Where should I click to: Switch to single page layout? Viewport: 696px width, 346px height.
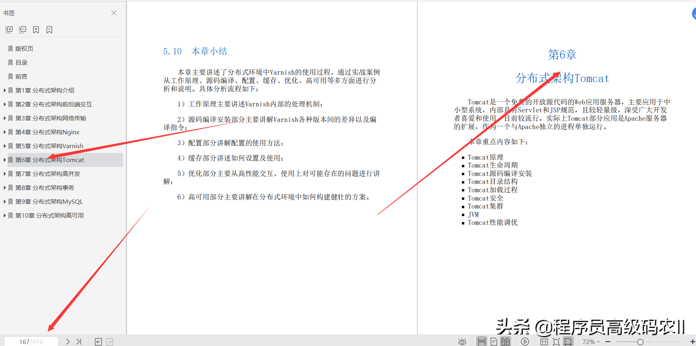point(494,342)
